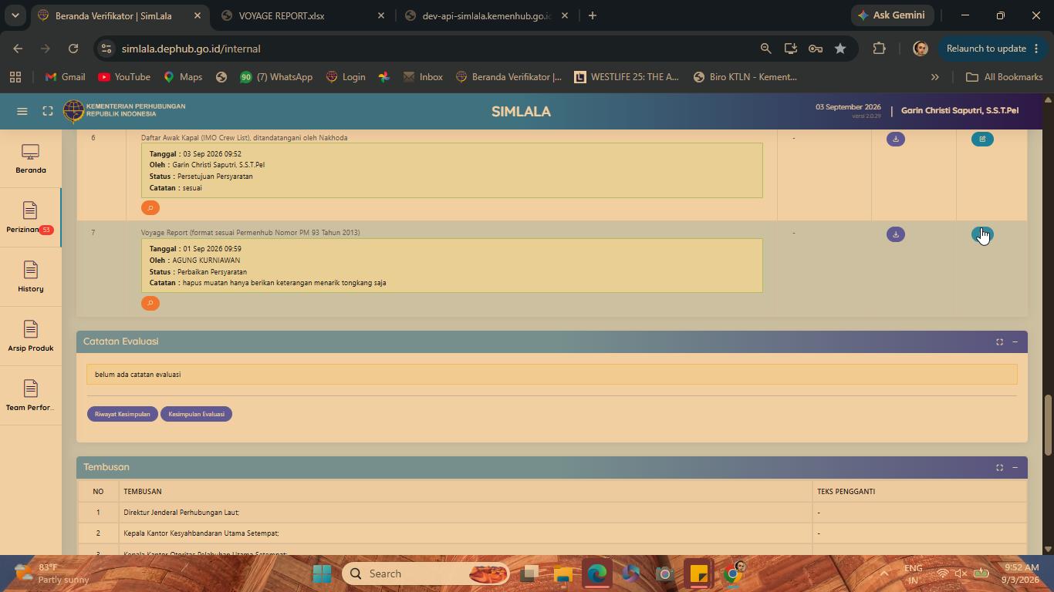Maximize the Catatan Evaluasi panel
This screenshot has height=592, width=1054.
(999, 342)
